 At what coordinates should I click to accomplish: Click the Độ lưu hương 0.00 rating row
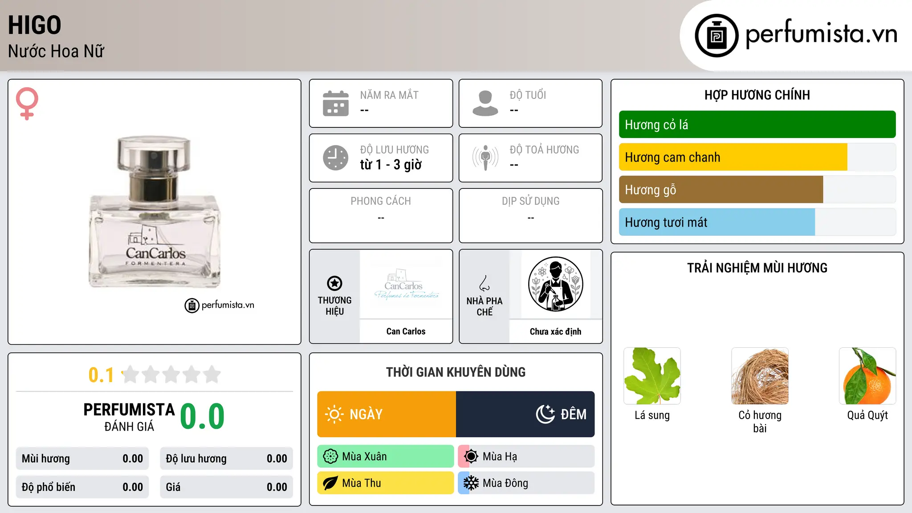click(x=226, y=459)
